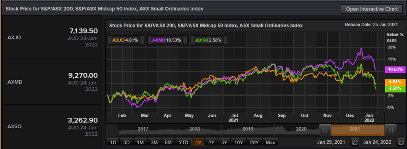Toggle the .AXMD 10.53% legend item
Screen dimensions: 407x149
coord(168,40)
